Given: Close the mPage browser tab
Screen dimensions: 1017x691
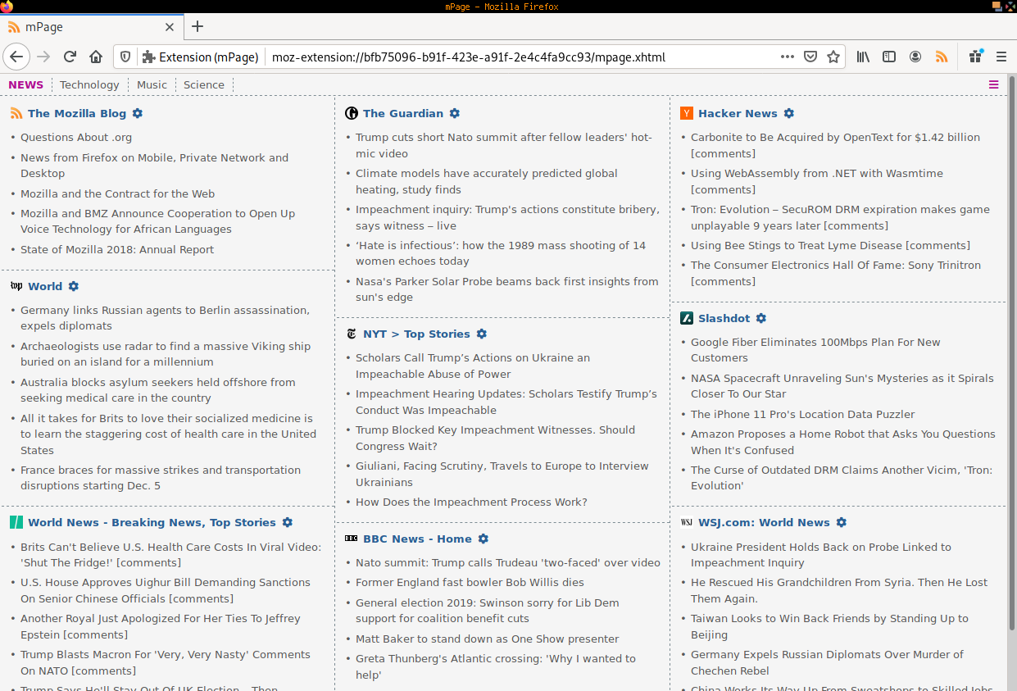Looking at the screenshot, I should [170, 26].
